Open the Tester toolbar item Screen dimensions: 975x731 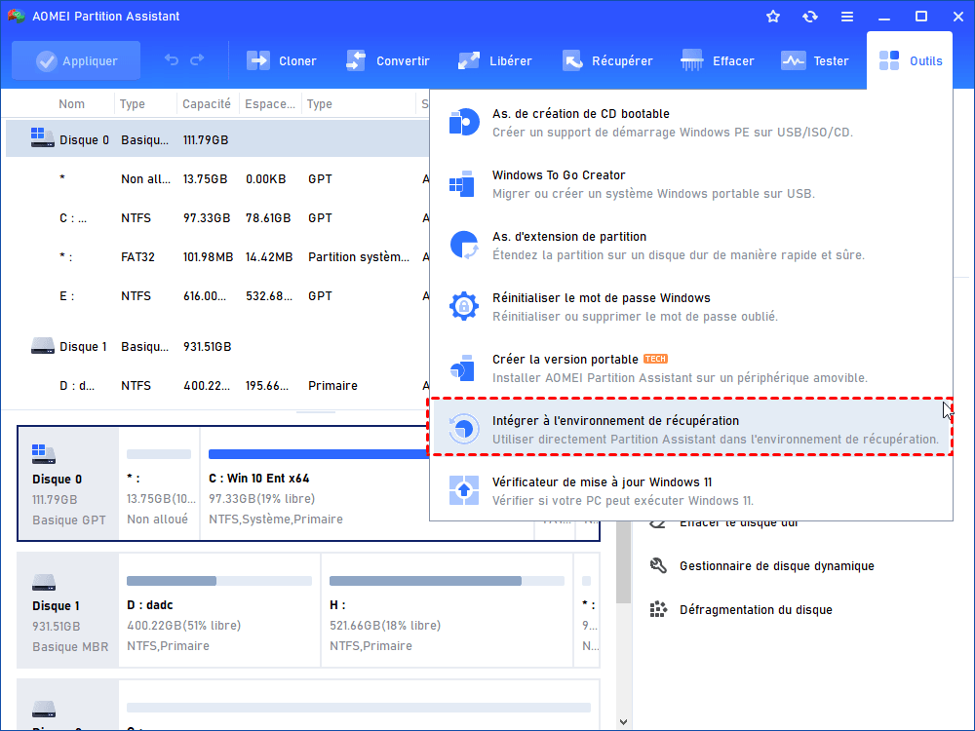[x=814, y=60]
